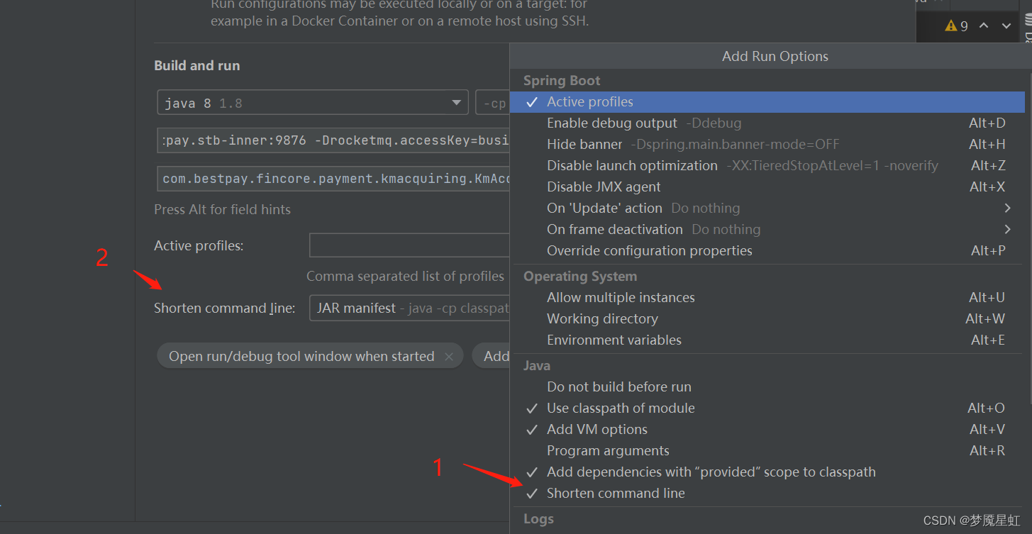Click the Press Alt for field hints text
The height and width of the screenshot is (534, 1032).
(223, 210)
